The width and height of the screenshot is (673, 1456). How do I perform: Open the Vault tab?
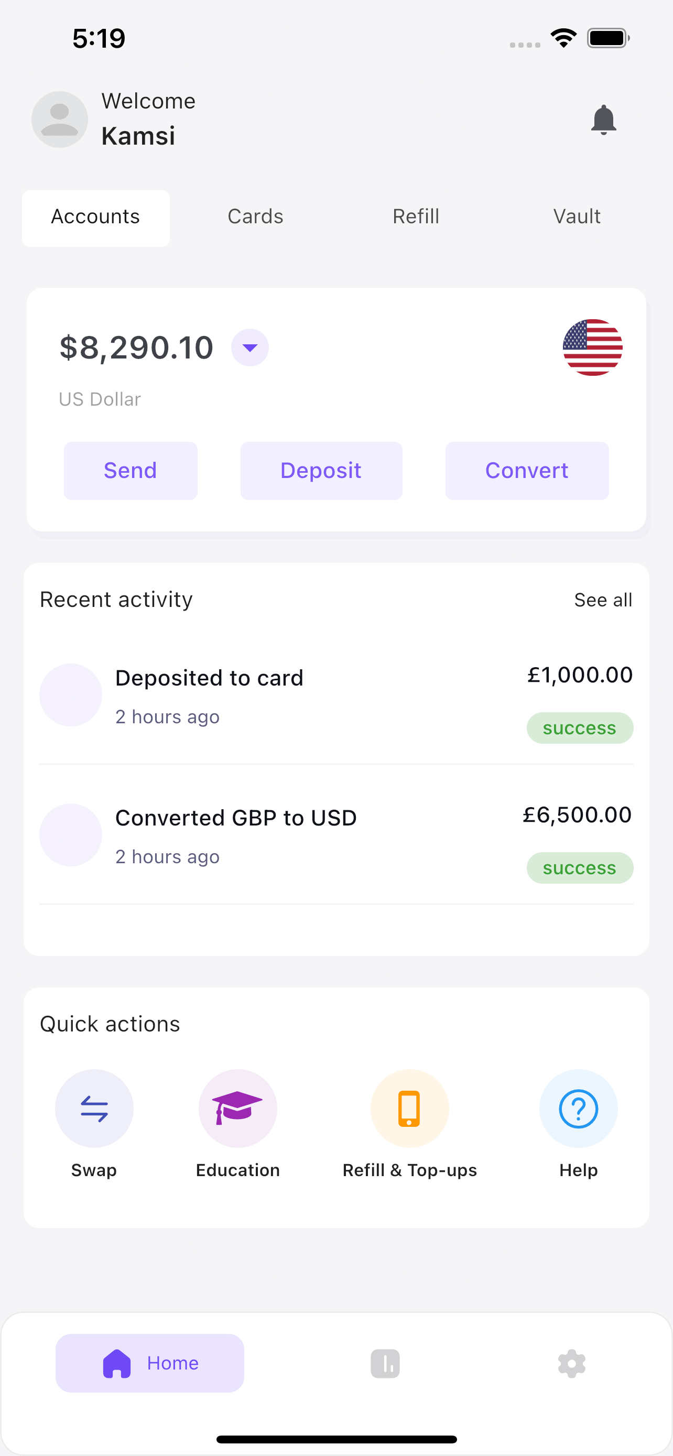click(577, 217)
